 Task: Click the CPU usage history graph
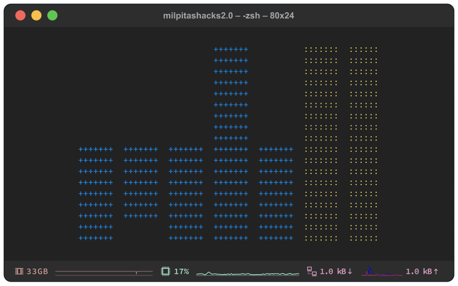[x=248, y=273]
